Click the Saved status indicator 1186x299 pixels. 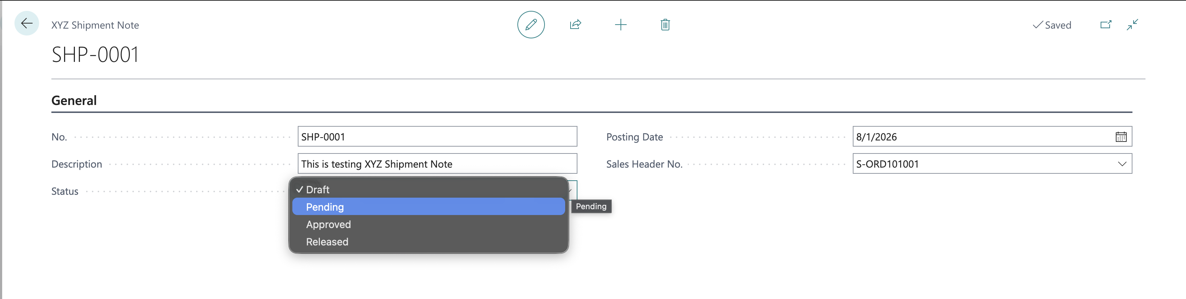tap(1051, 25)
